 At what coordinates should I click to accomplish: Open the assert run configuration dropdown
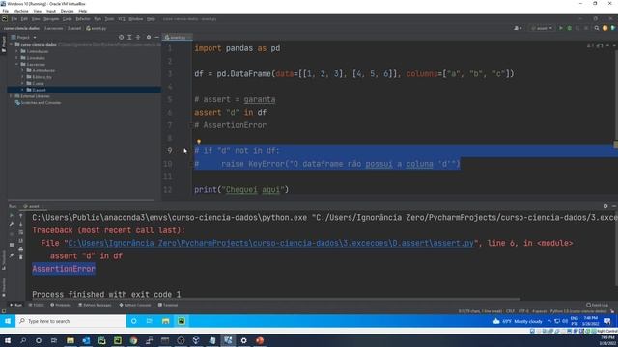[x=542, y=28]
